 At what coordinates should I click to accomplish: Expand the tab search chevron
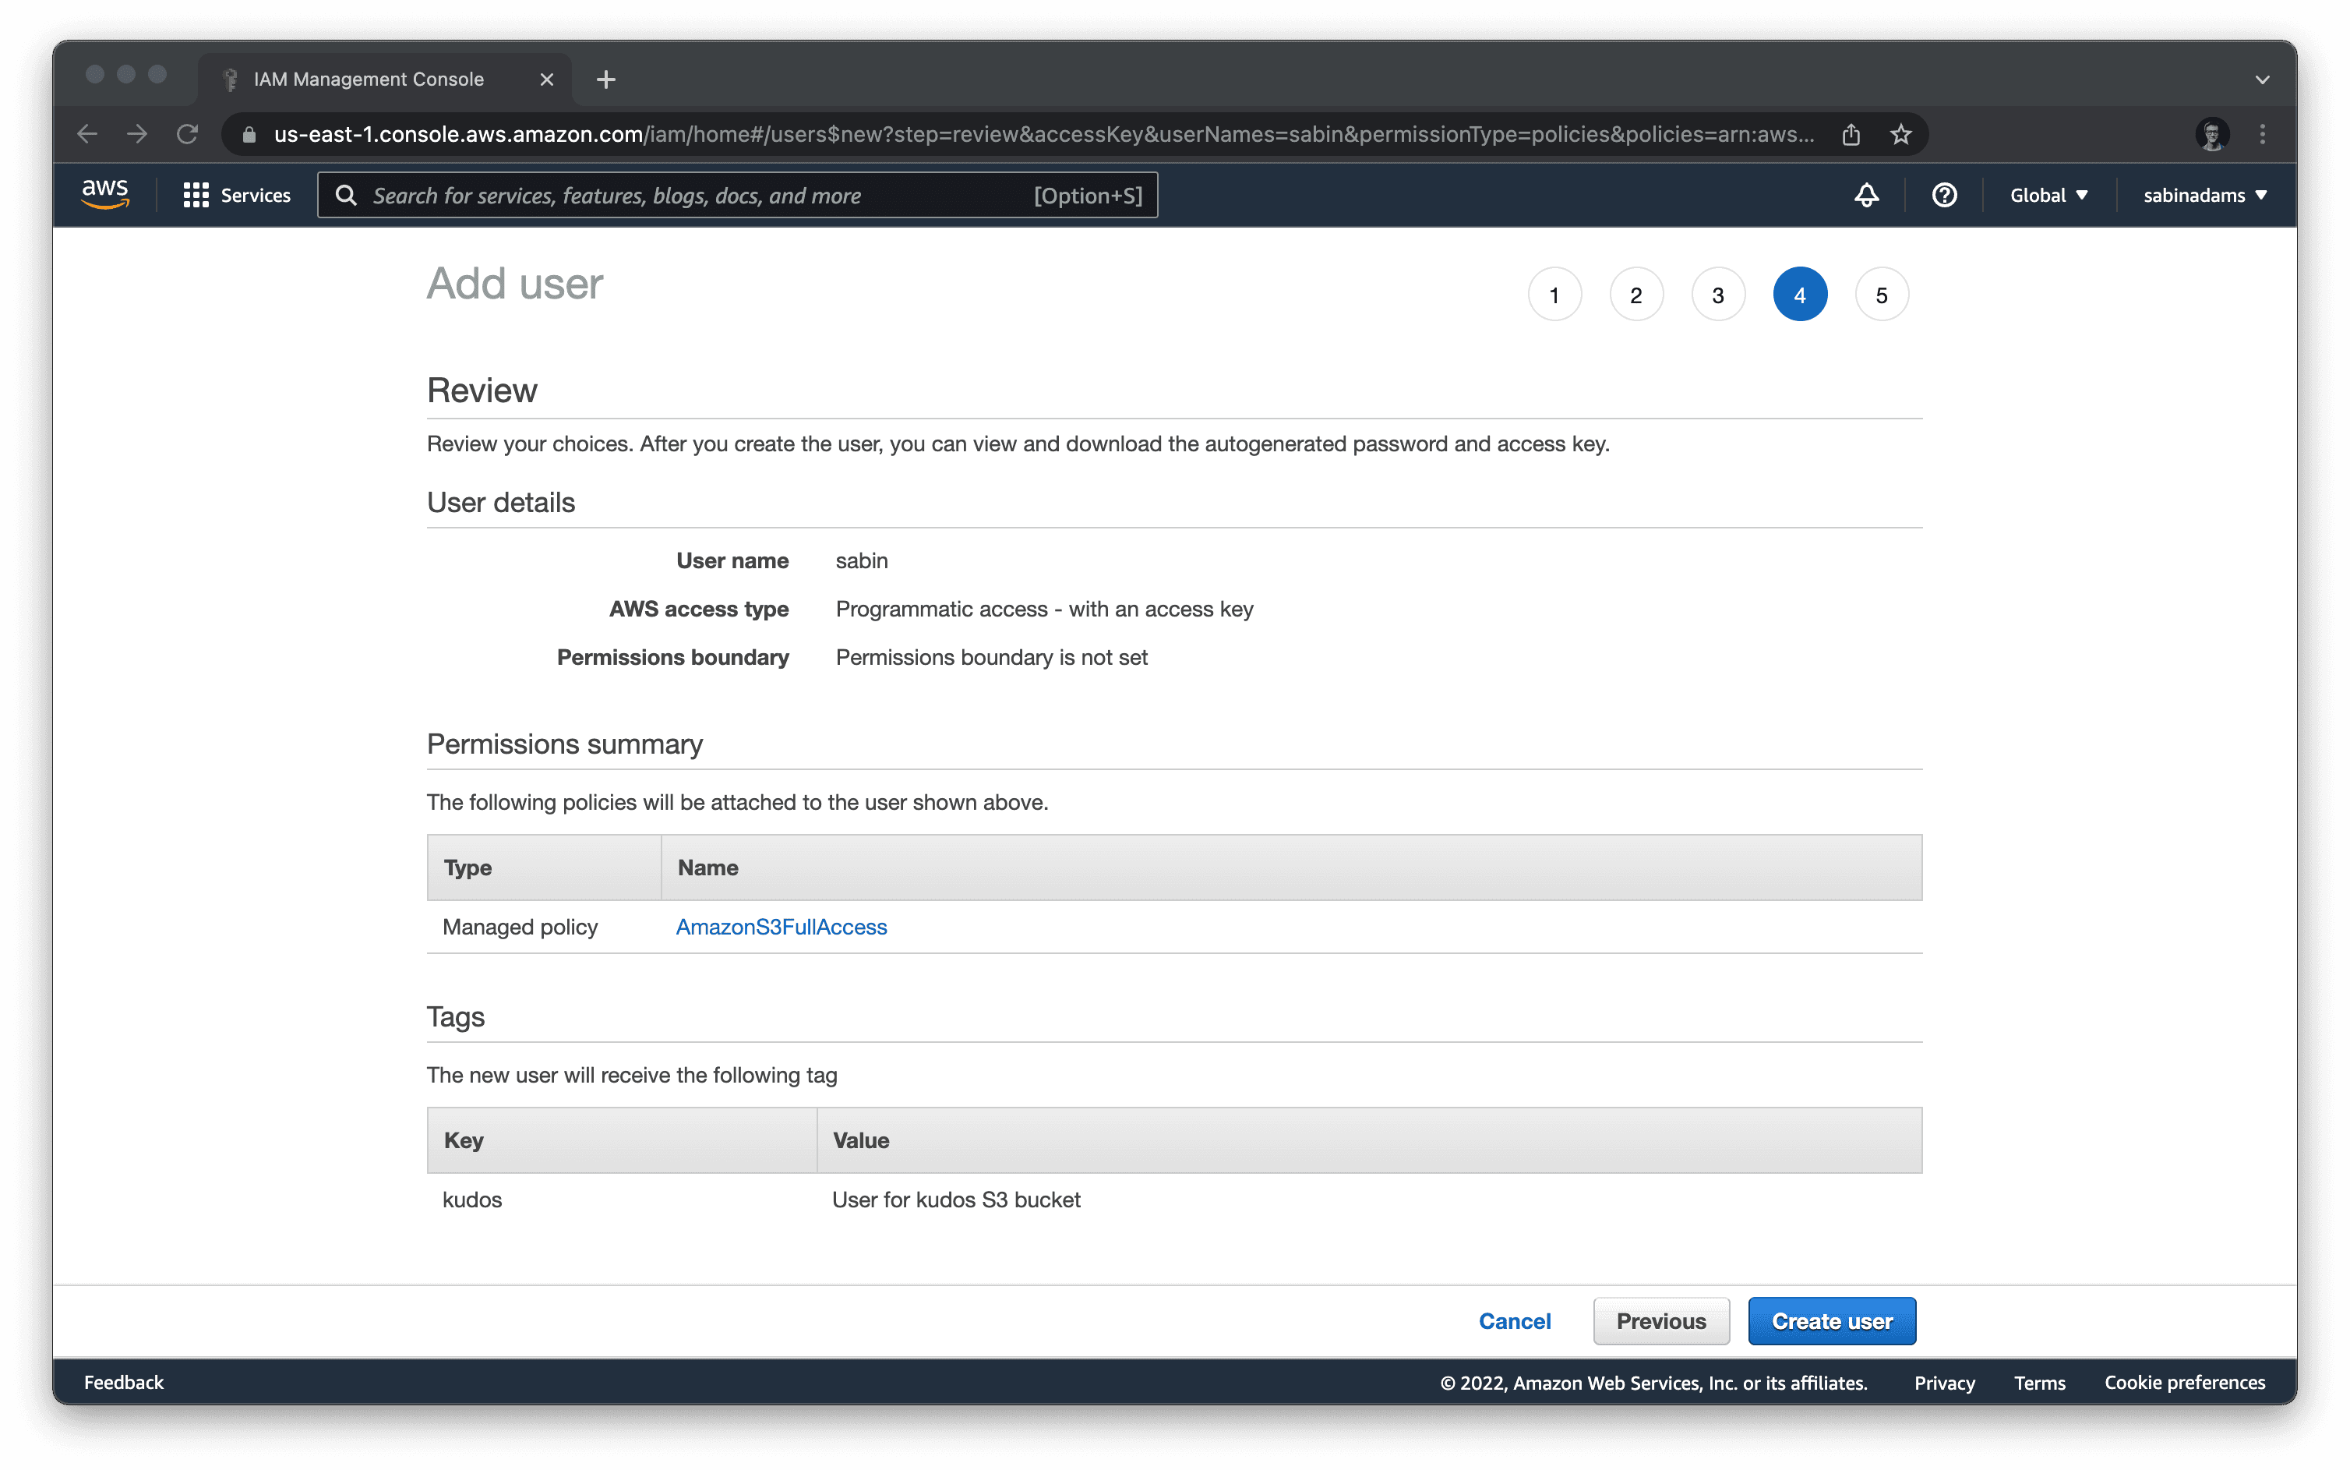[x=2263, y=80]
